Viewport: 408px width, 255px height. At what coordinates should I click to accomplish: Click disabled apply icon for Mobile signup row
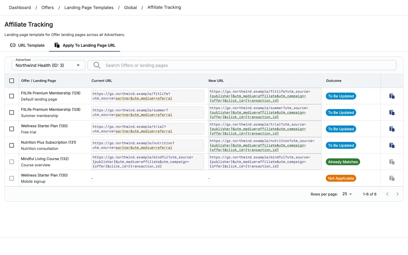pos(392,178)
